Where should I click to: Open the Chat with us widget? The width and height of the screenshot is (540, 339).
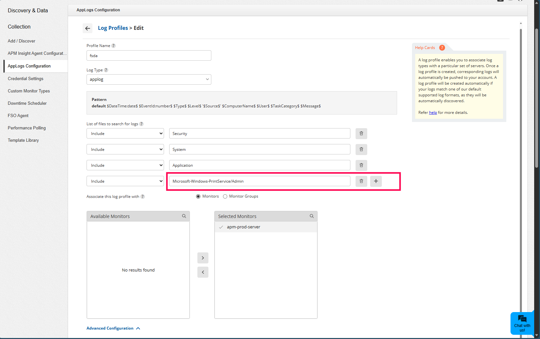(x=522, y=323)
